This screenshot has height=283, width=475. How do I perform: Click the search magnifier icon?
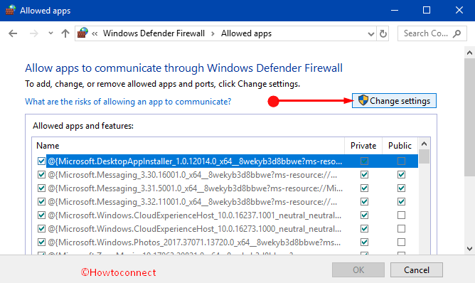[x=457, y=33]
